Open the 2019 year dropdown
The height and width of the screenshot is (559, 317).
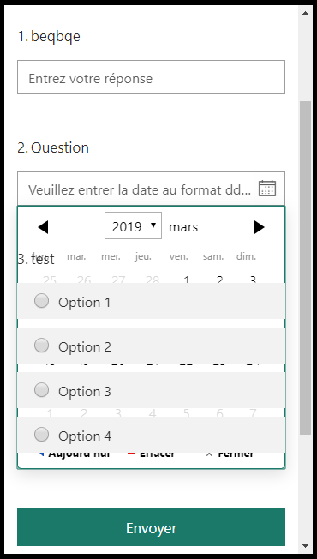133,225
